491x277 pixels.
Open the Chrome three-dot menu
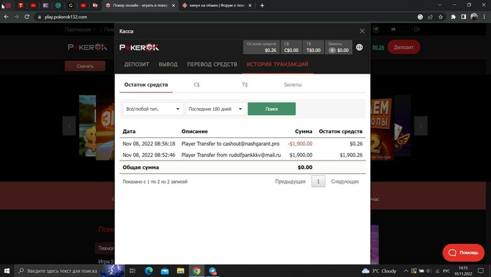(x=484, y=17)
